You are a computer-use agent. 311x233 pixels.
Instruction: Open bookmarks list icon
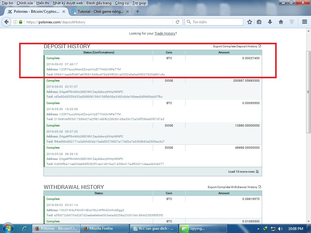pyautogui.click(x=259, y=22)
